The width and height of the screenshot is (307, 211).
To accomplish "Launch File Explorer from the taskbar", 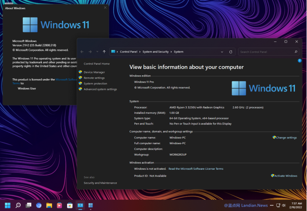I will click(x=49, y=205).
